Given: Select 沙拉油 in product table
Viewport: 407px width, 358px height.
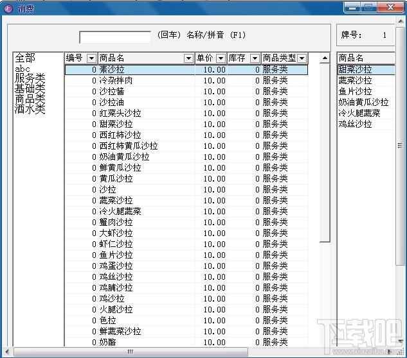Looking at the screenshot, I should 186,102.
